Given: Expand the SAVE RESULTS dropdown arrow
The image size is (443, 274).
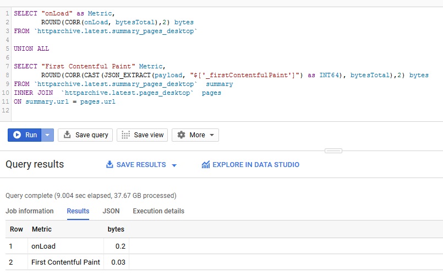Looking at the screenshot, I should coord(174,165).
